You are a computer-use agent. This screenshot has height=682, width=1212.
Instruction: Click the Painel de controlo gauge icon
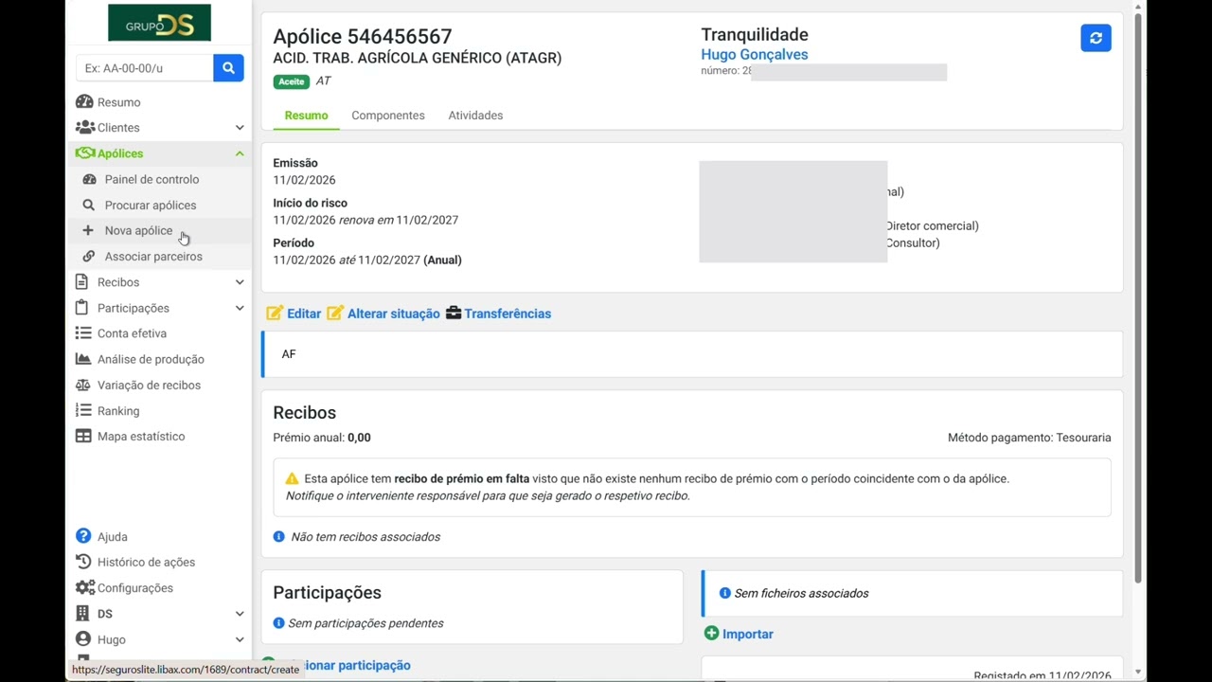[89, 179]
